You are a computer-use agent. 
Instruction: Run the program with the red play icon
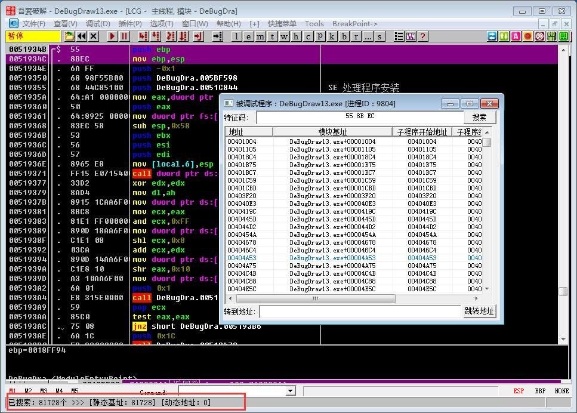coord(112,36)
